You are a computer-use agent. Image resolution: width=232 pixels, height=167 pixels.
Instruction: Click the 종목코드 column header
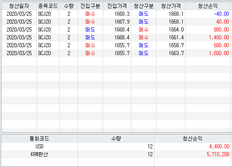tap(48, 6)
